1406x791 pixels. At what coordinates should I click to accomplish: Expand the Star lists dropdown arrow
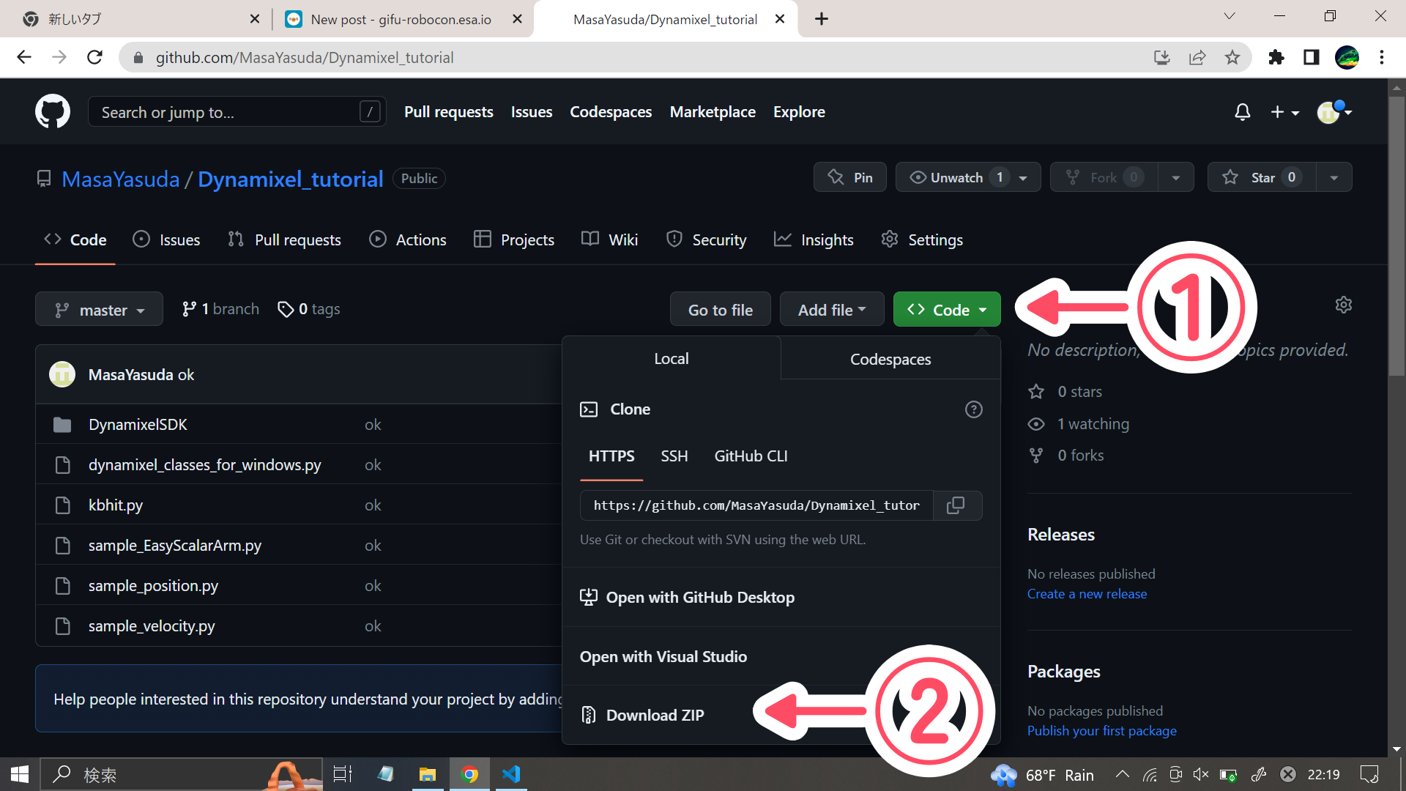click(1334, 177)
